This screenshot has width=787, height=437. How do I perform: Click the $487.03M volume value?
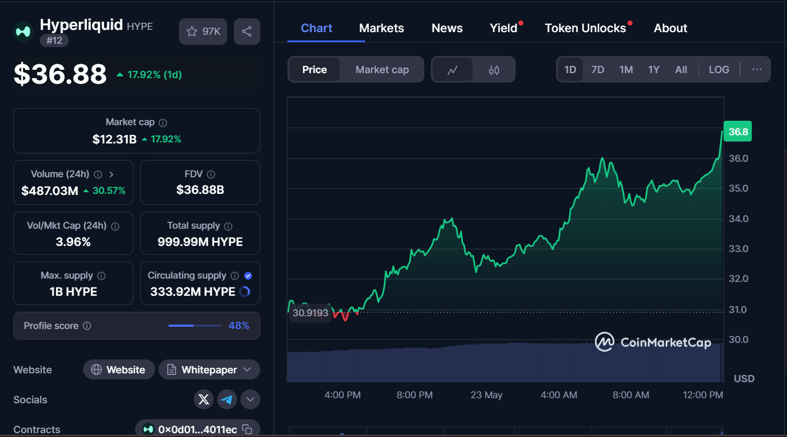coord(50,191)
